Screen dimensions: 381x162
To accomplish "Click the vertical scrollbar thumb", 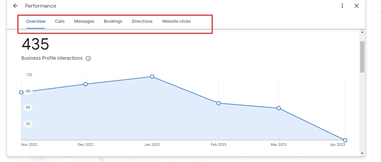I will click(x=362, y=57).
